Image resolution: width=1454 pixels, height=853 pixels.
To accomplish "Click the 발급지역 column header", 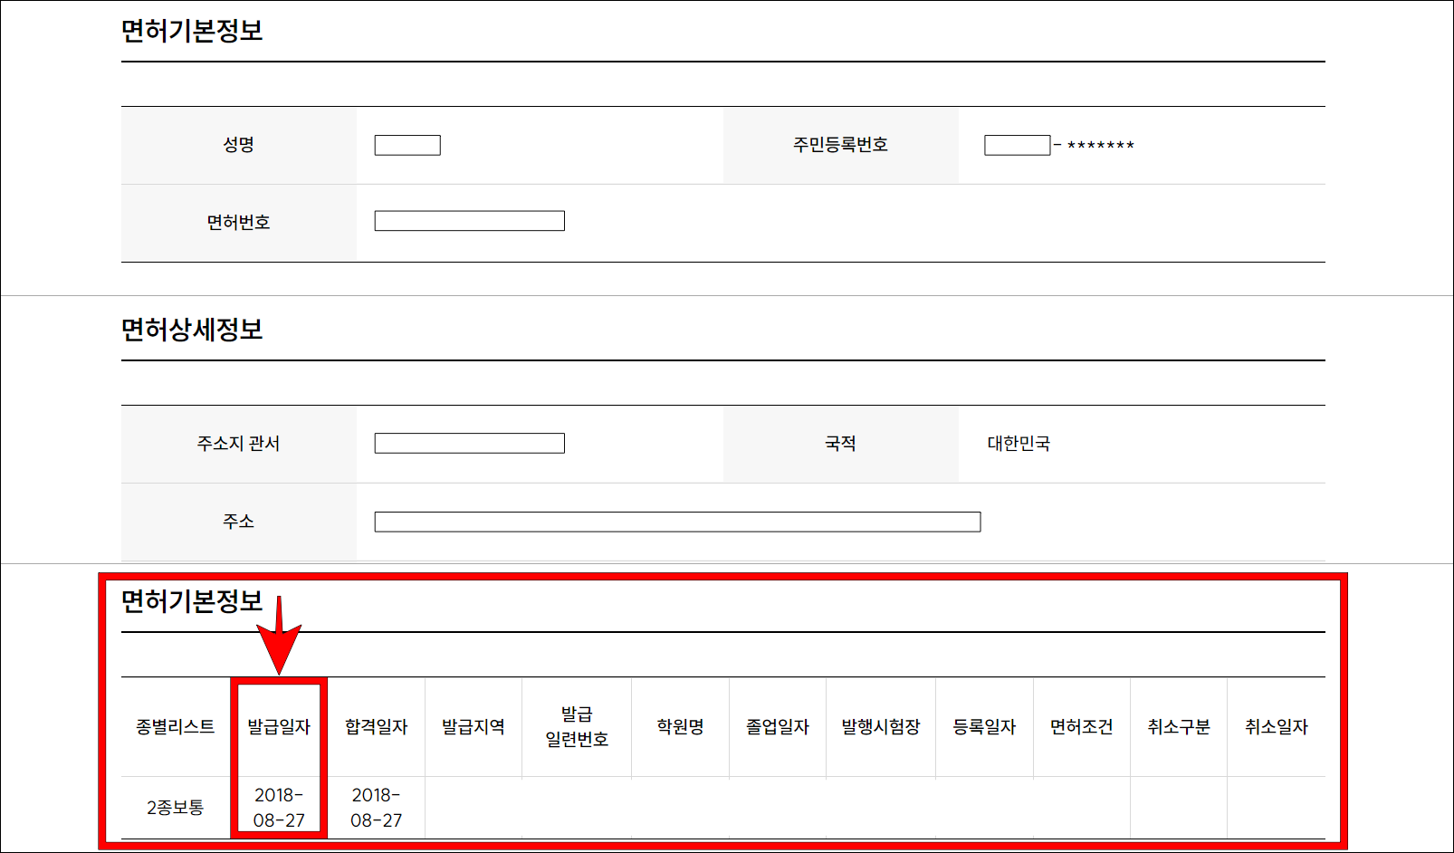I will (474, 726).
